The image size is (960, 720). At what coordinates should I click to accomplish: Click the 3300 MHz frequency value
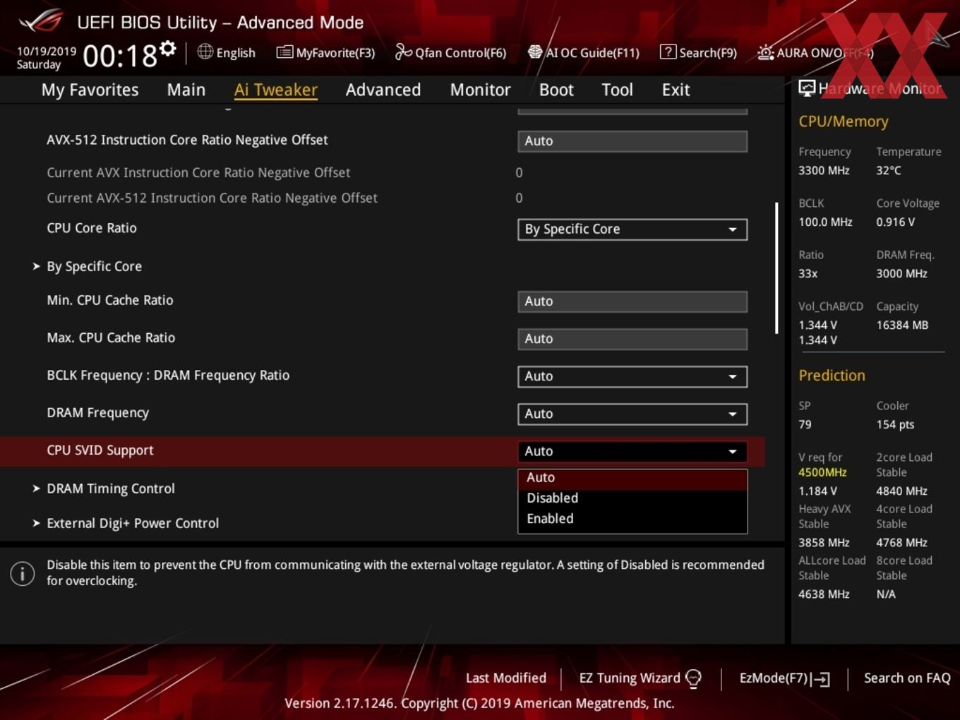[824, 171]
